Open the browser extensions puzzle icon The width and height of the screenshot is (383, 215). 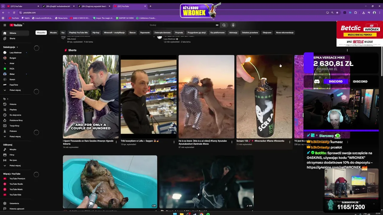point(356,13)
